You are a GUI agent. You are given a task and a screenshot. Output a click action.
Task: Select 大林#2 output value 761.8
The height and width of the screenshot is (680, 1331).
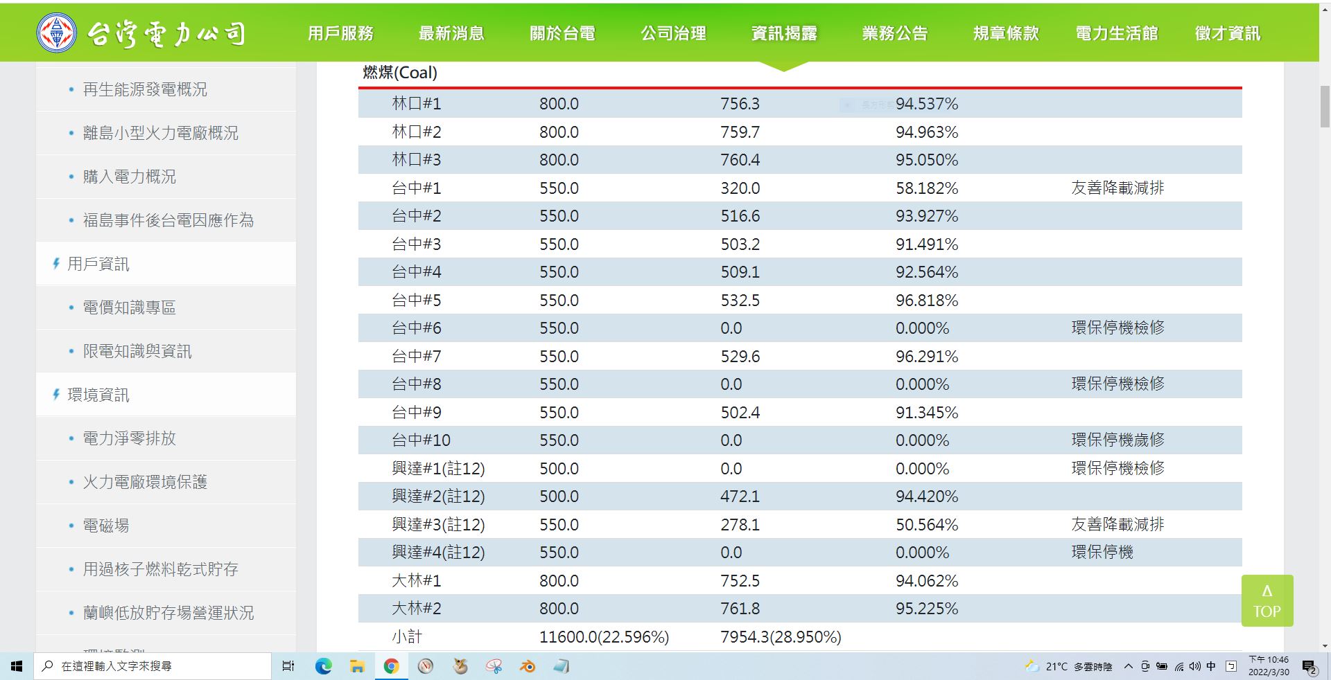click(740, 609)
